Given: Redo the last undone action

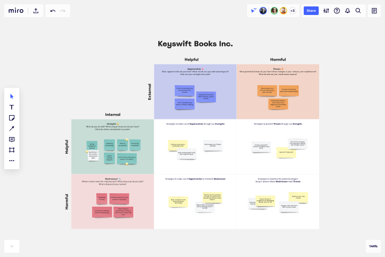Looking at the screenshot, I should point(63,11).
